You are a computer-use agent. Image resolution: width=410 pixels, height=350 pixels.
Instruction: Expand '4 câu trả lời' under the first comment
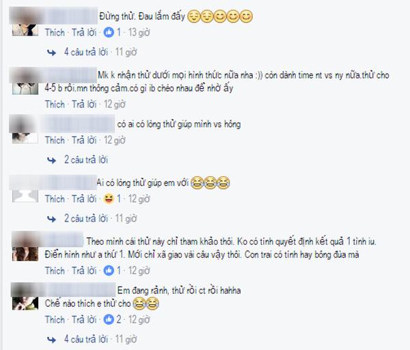click(86, 52)
